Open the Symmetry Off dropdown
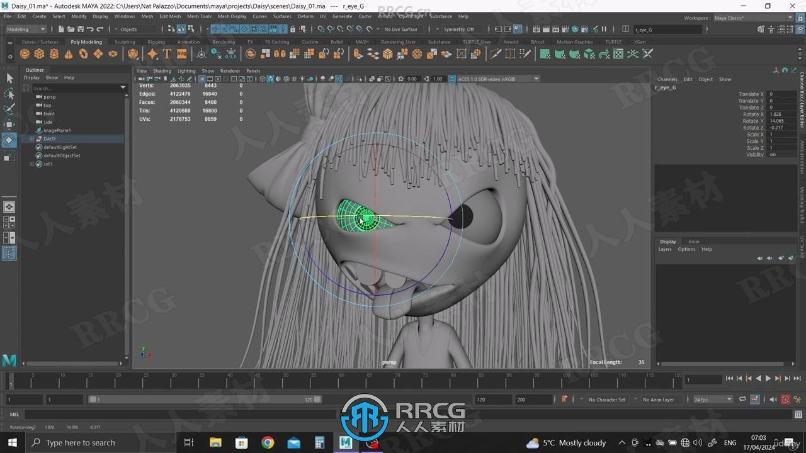 (x=463, y=29)
